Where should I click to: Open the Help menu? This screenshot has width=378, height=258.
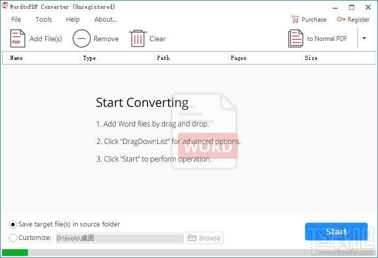coord(73,19)
